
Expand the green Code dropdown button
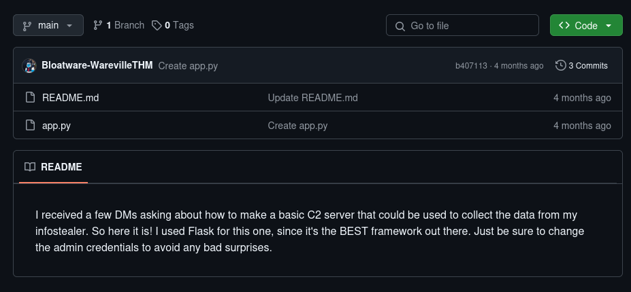pyautogui.click(x=585, y=26)
